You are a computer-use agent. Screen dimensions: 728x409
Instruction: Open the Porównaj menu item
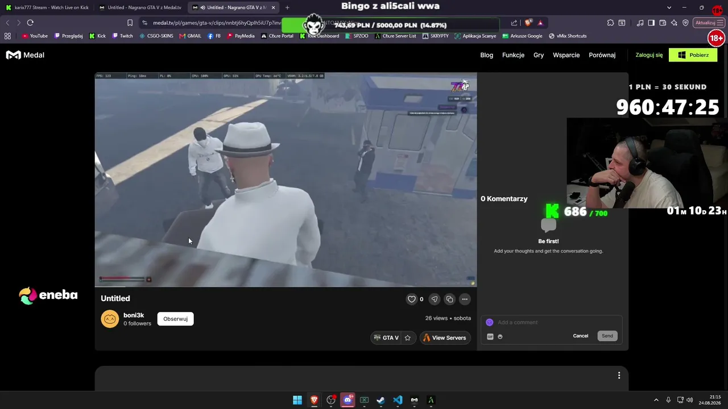pos(602,55)
